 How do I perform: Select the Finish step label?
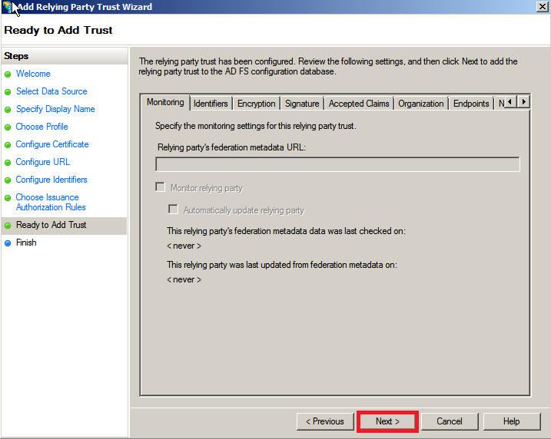point(26,243)
